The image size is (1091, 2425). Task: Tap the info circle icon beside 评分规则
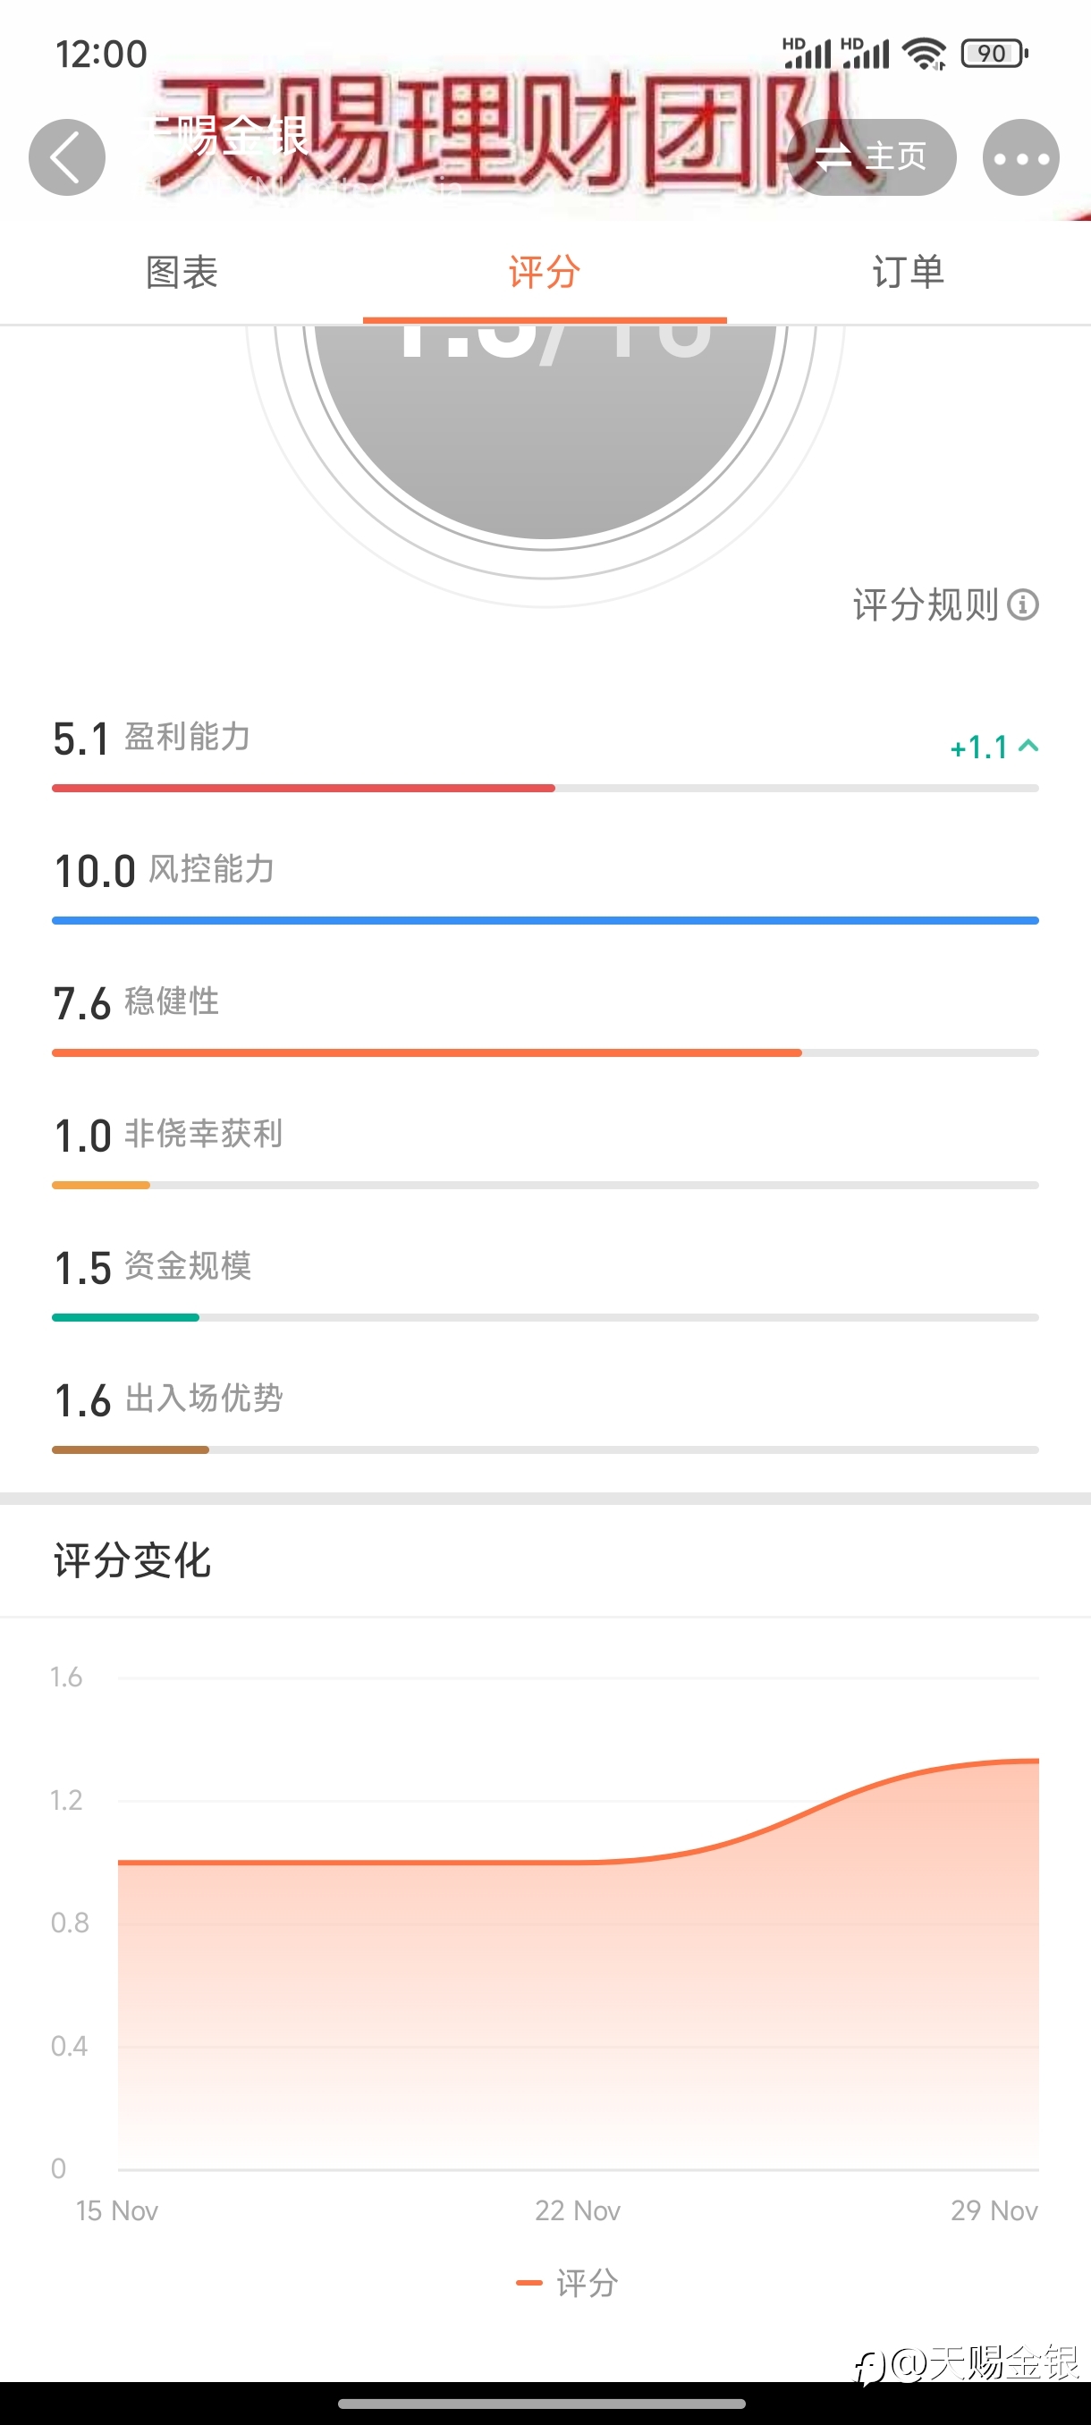coord(1023,604)
